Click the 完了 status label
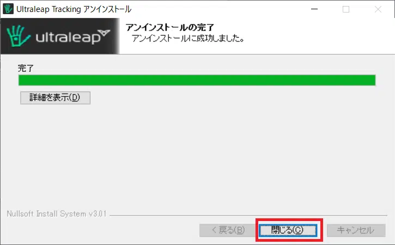This screenshot has height=245, width=395. click(26, 68)
